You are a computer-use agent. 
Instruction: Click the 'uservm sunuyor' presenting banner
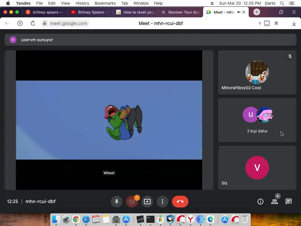click(150, 40)
